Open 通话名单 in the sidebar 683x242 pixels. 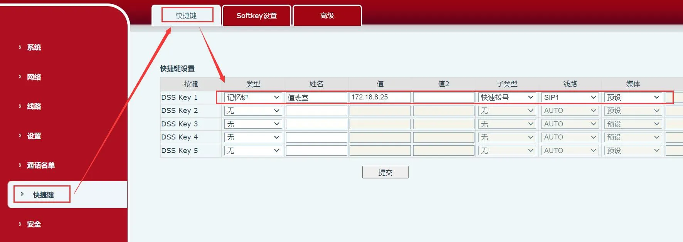(x=41, y=165)
